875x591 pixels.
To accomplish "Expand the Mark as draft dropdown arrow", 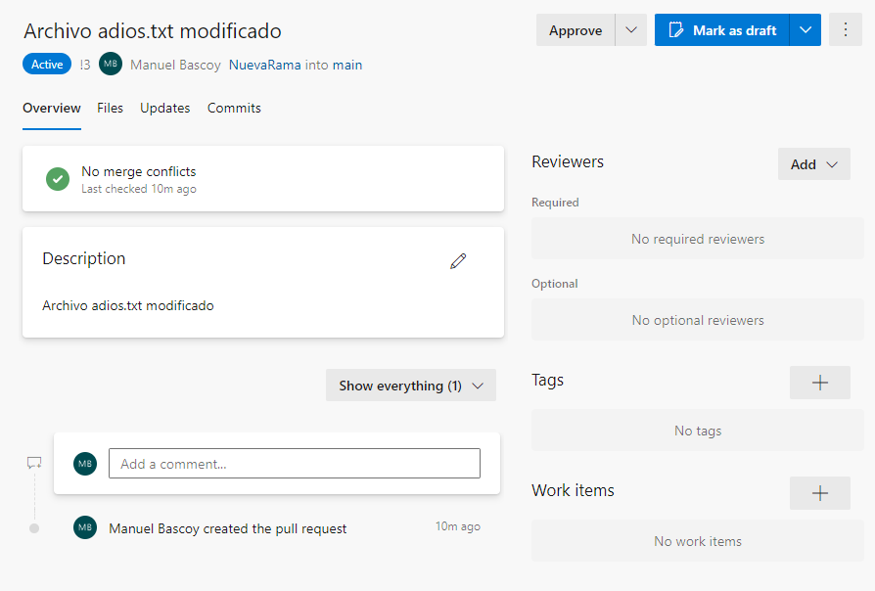I will point(806,30).
